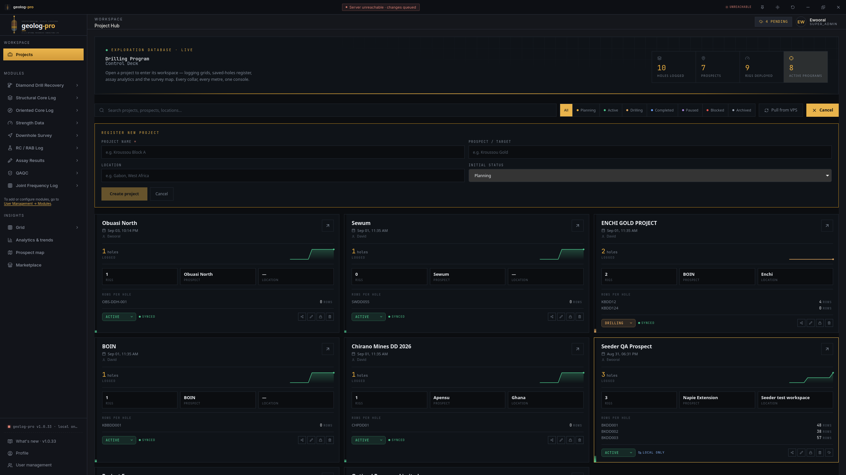
Task: Filter projects by Completed status
Action: 662,110
